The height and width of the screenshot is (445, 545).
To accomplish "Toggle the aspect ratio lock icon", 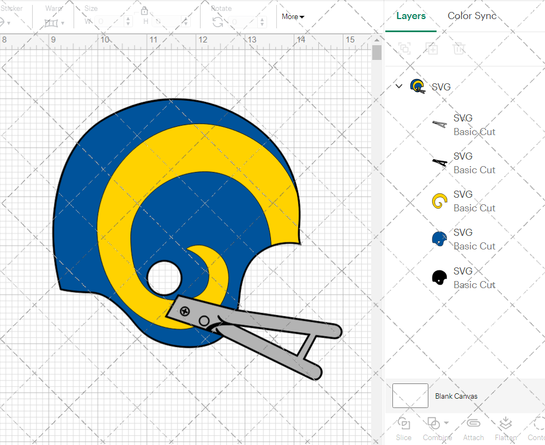I will click(x=144, y=10).
